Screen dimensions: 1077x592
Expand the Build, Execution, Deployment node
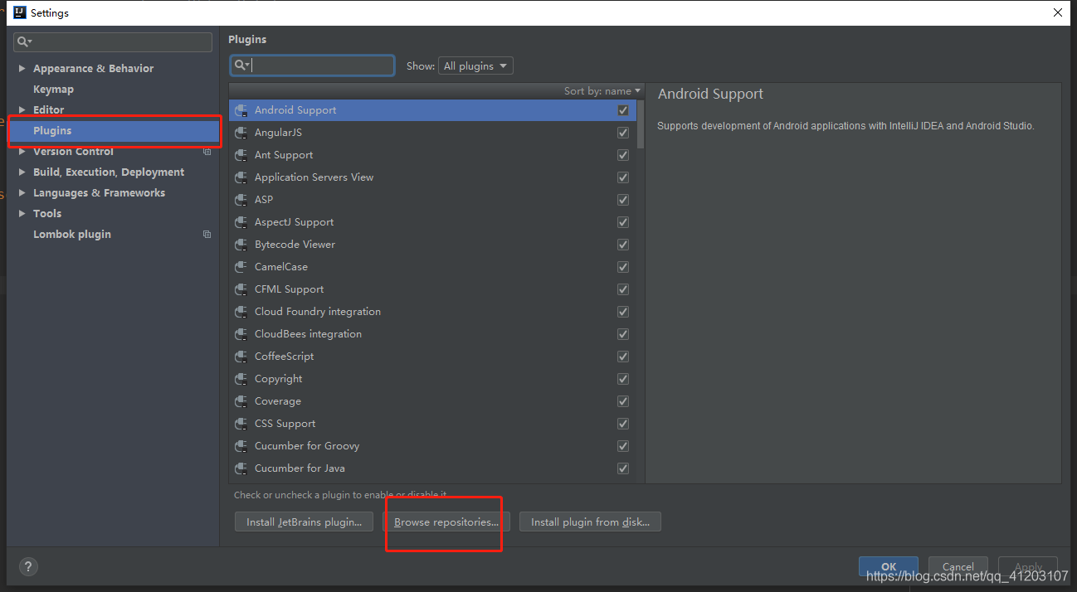[x=22, y=172]
